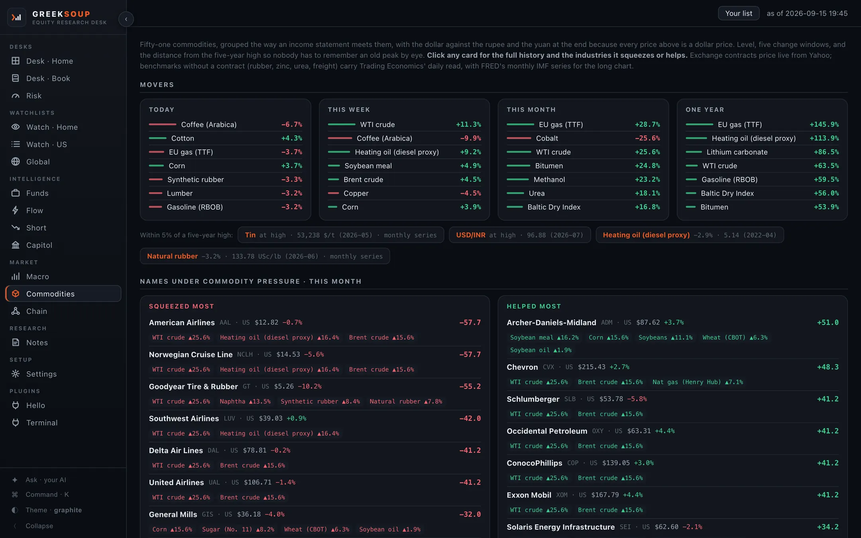Open the Macro bar-chart icon
Screen dimensions: 861x538
click(16, 277)
